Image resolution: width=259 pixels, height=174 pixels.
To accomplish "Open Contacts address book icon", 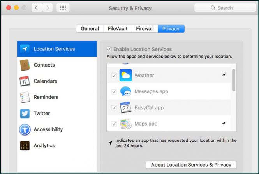I will tap(25, 65).
